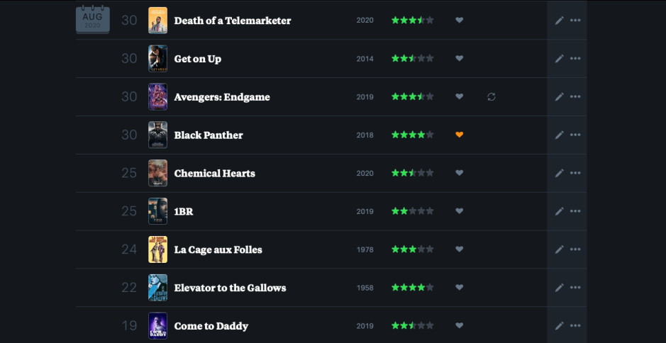
Task: Click the pencil icon for Black Panther
Action: [x=559, y=135]
